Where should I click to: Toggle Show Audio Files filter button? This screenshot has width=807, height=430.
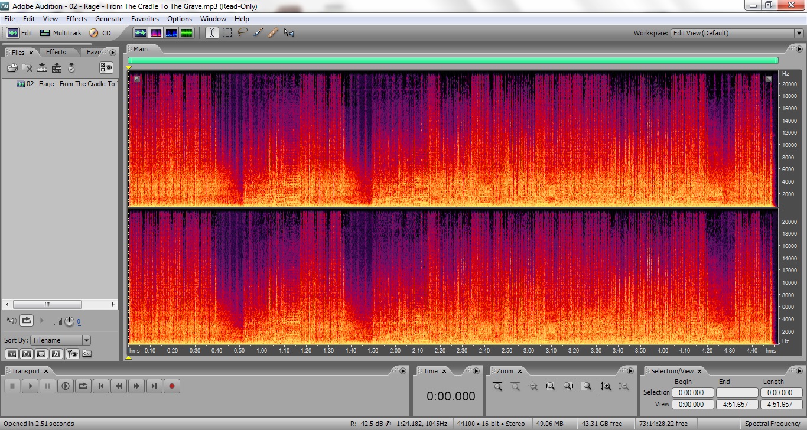coord(12,354)
